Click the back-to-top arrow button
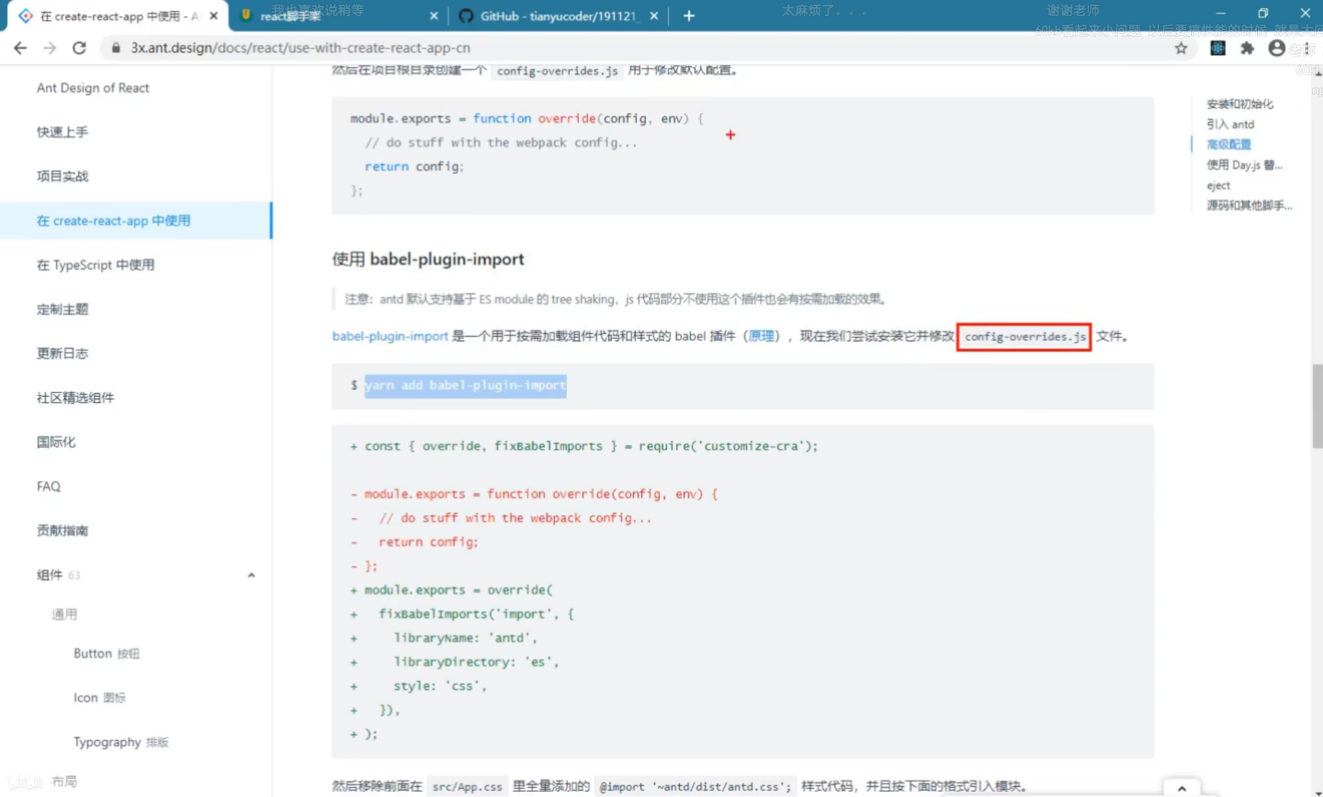 click(x=1182, y=788)
